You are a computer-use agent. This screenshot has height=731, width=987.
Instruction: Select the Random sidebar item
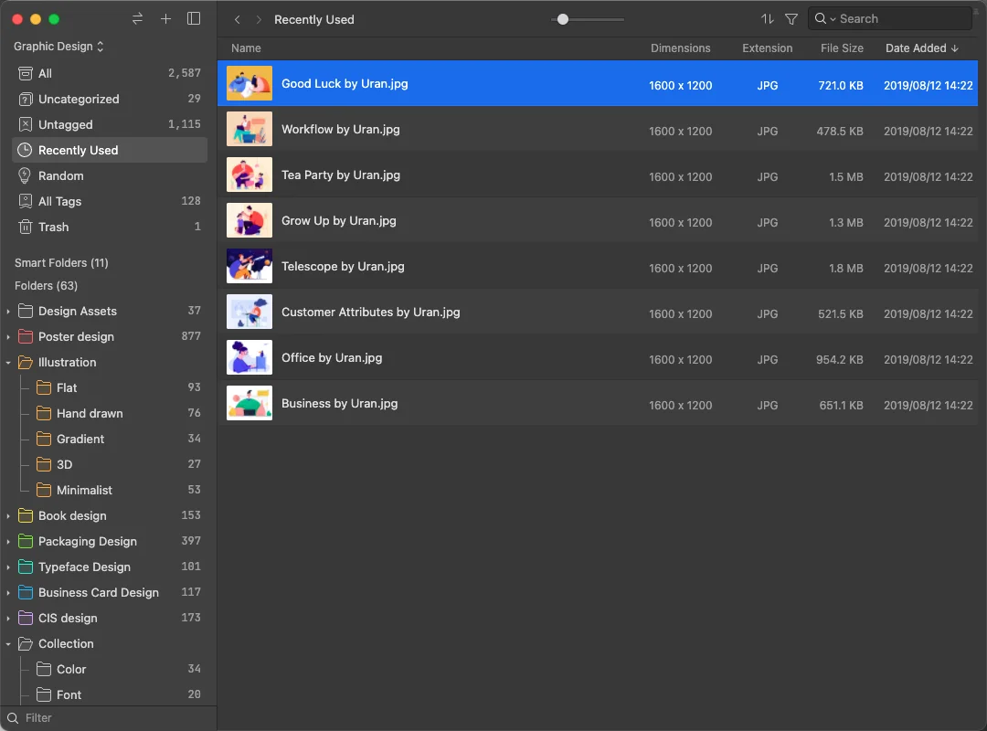pos(60,175)
